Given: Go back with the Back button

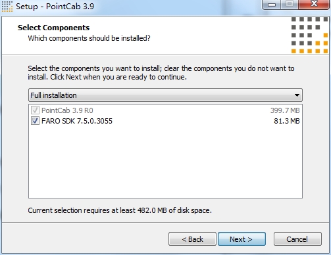Looking at the screenshot, I should point(192,239).
